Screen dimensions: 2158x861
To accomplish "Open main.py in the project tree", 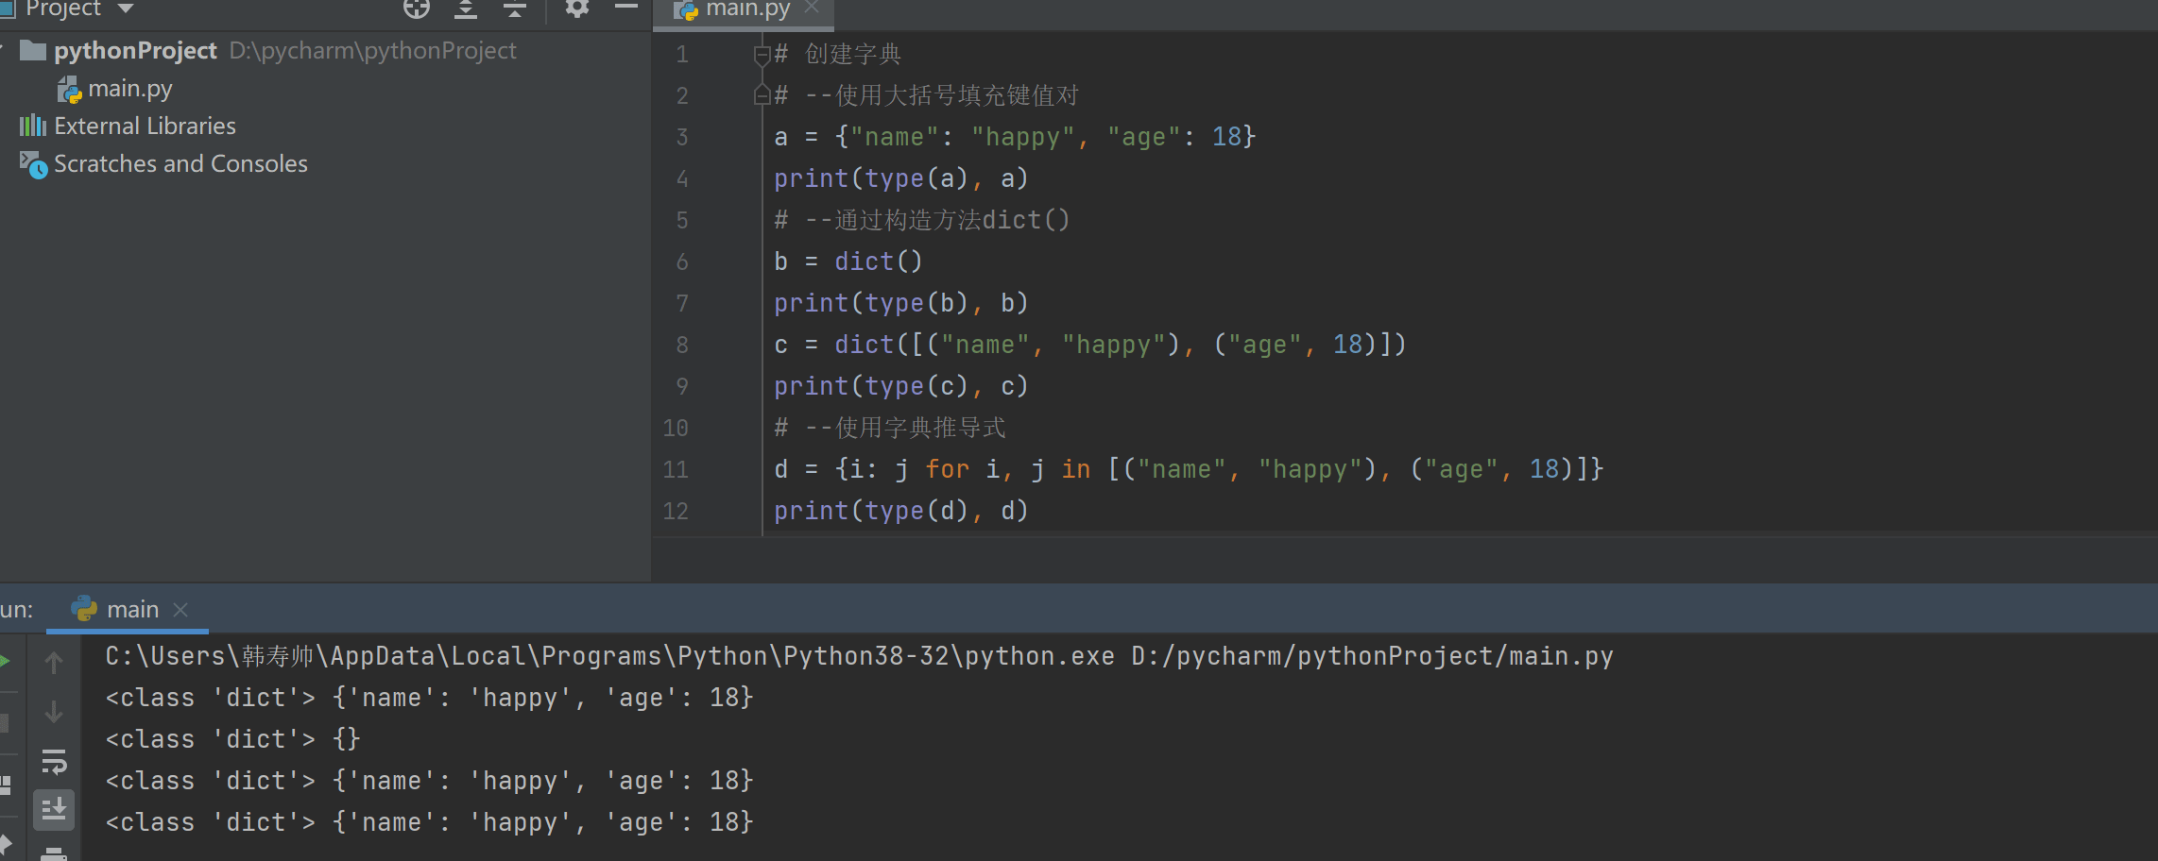I will (129, 89).
